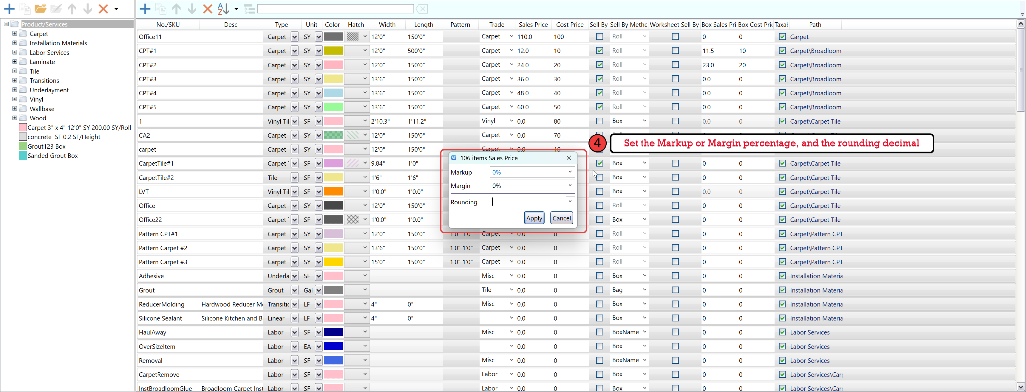Click the orange color swatch for LVT
1026x392 pixels.
click(x=333, y=192)
